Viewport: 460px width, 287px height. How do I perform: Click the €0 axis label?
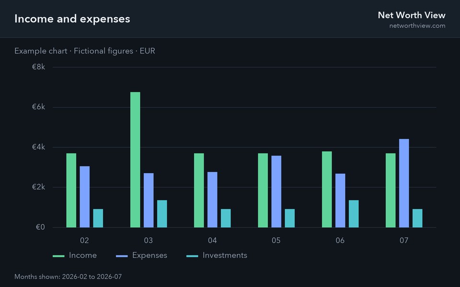(x=40, y=227)
